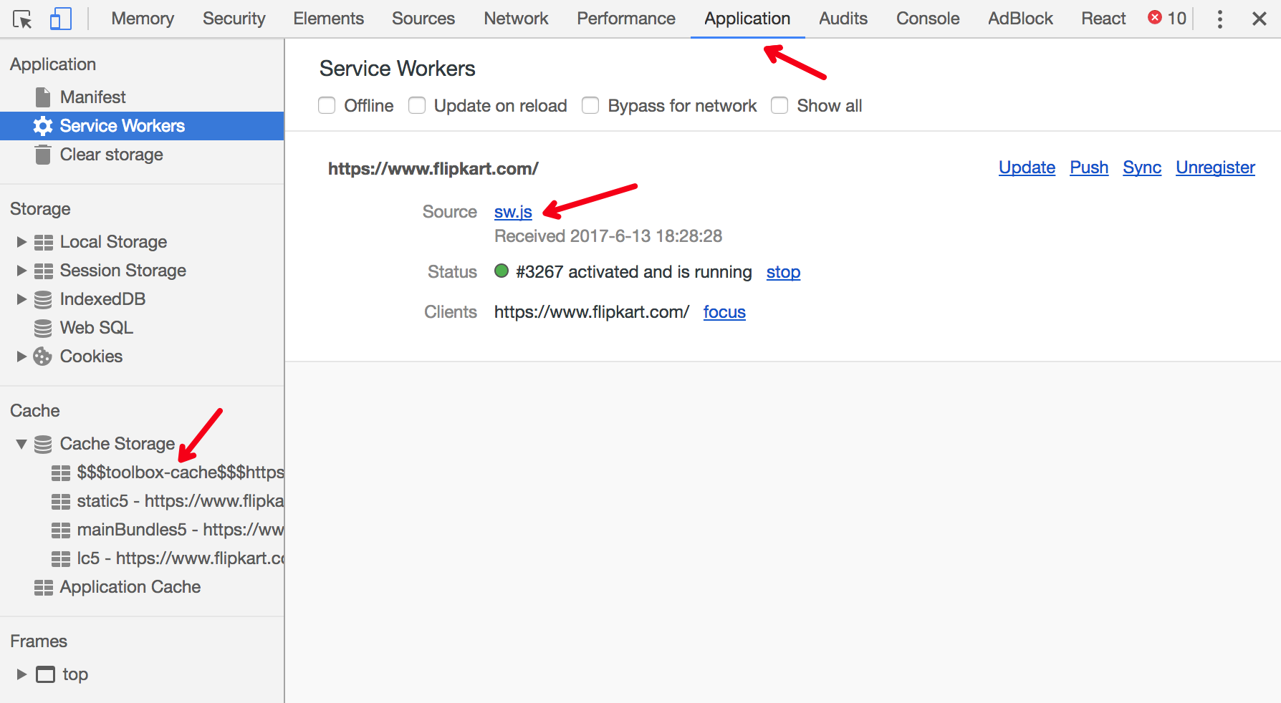This screenshot has width=1281, height=703.
Task: Switch to the React tab
Action: point(1103,19)
